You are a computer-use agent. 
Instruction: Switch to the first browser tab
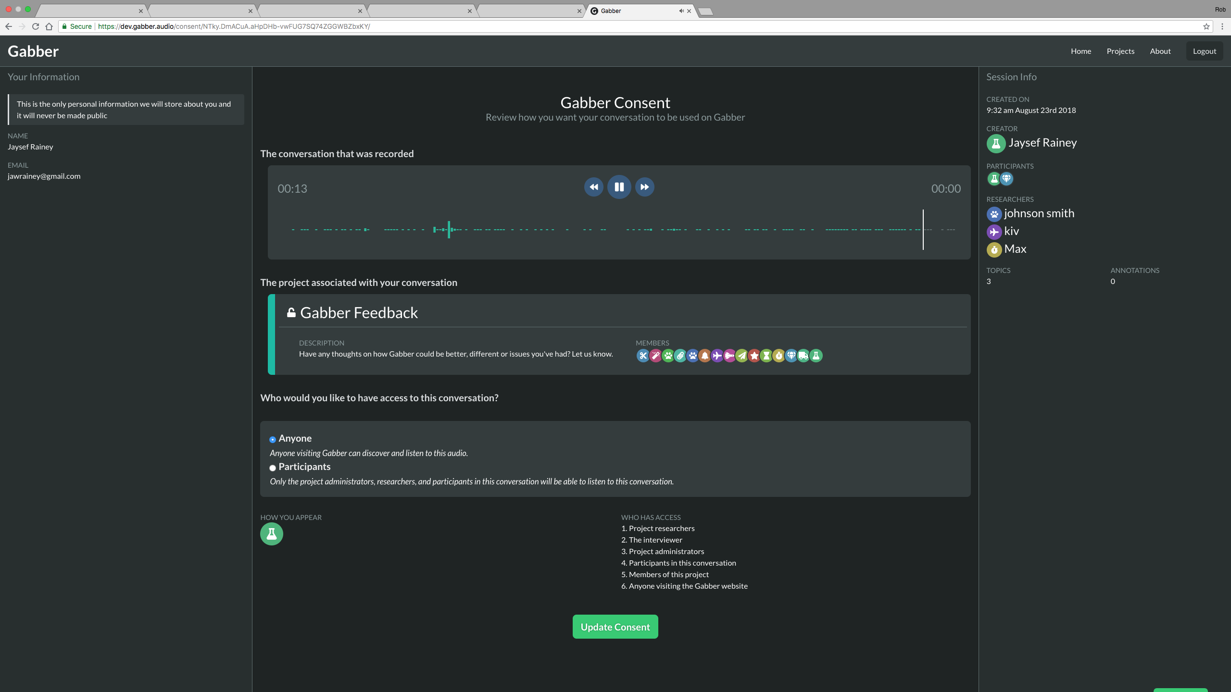coord(91,11)
